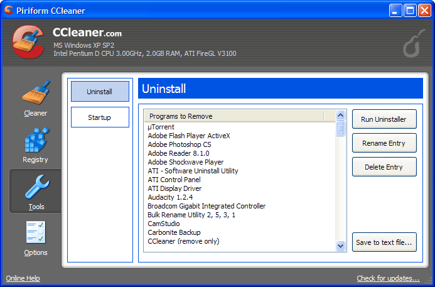435x287 pixels.
Task: Save program list to text file
Action: (x=384, y=242)
